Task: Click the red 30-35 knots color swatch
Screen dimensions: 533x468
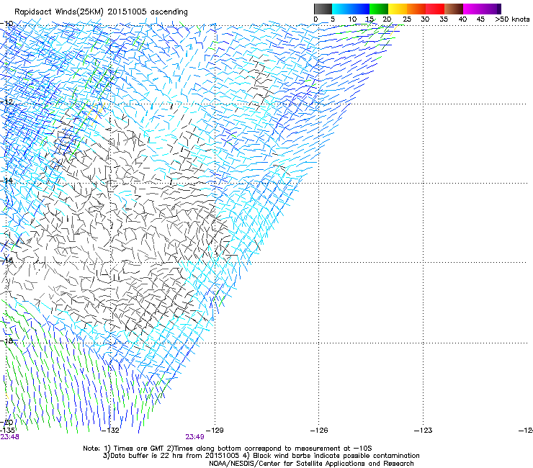Action: coord(435,9)
